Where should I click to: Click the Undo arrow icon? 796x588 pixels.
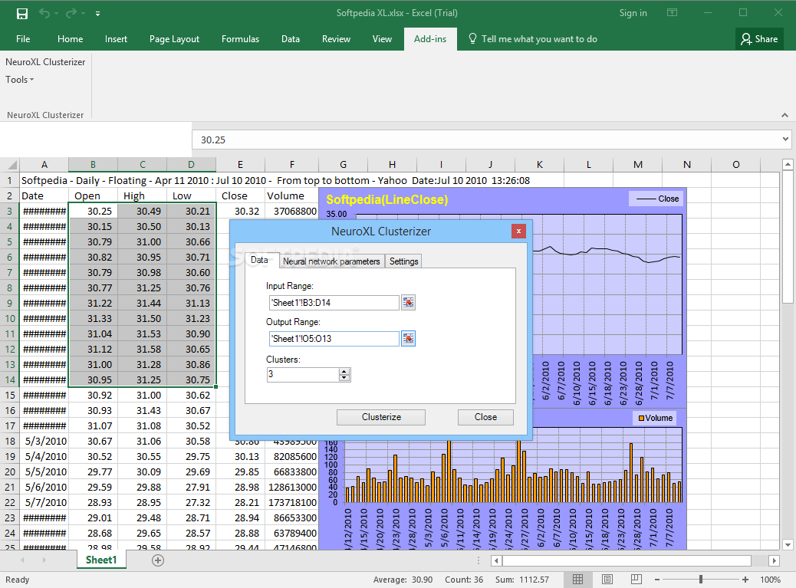tap(44, 13)
